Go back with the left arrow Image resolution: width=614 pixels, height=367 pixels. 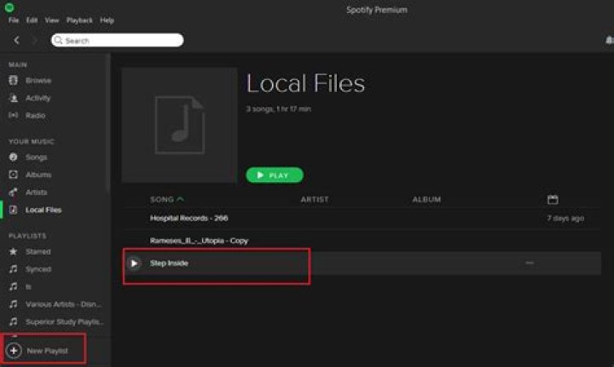click(x=16, y=40)
